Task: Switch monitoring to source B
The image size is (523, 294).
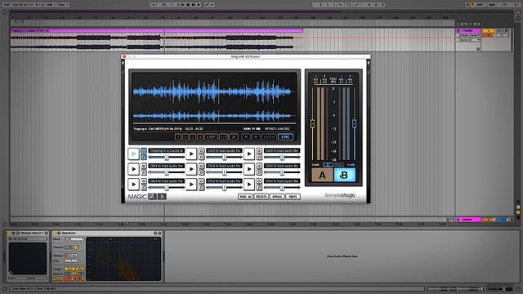Action: click(x=345, y=175)
